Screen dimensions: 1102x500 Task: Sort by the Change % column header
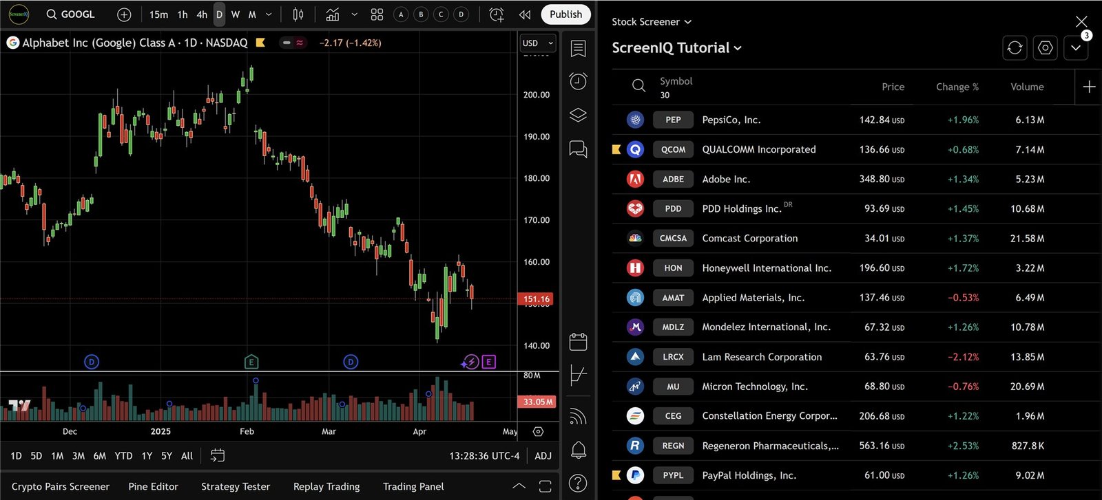click(x=957, y=87)
